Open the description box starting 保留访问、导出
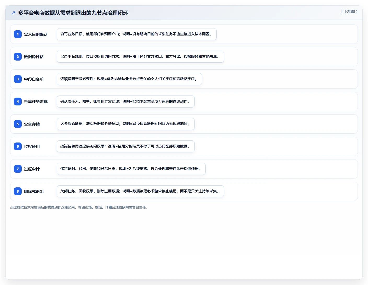Viewport: 368px width, 285px height. click(x=131, y=169)
